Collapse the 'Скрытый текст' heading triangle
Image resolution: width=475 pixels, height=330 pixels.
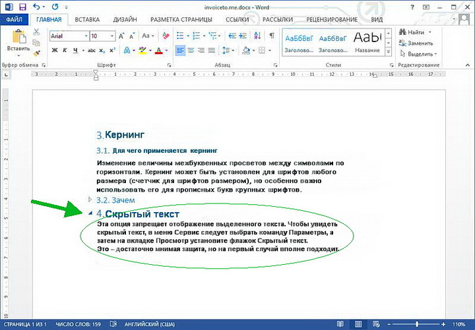[x=90, y=213]
